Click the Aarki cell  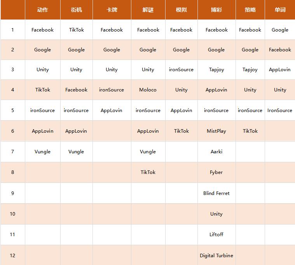tap(216, 152)
